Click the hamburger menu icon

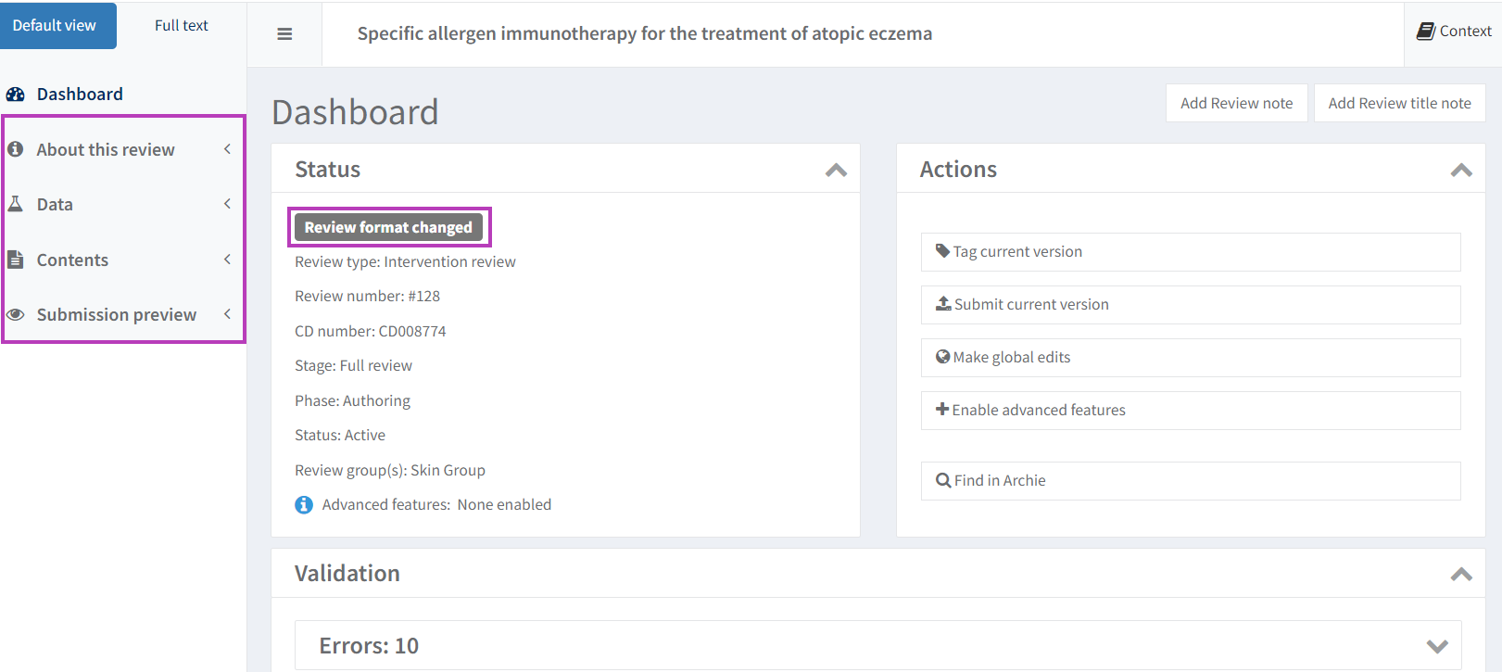(284, 34)
